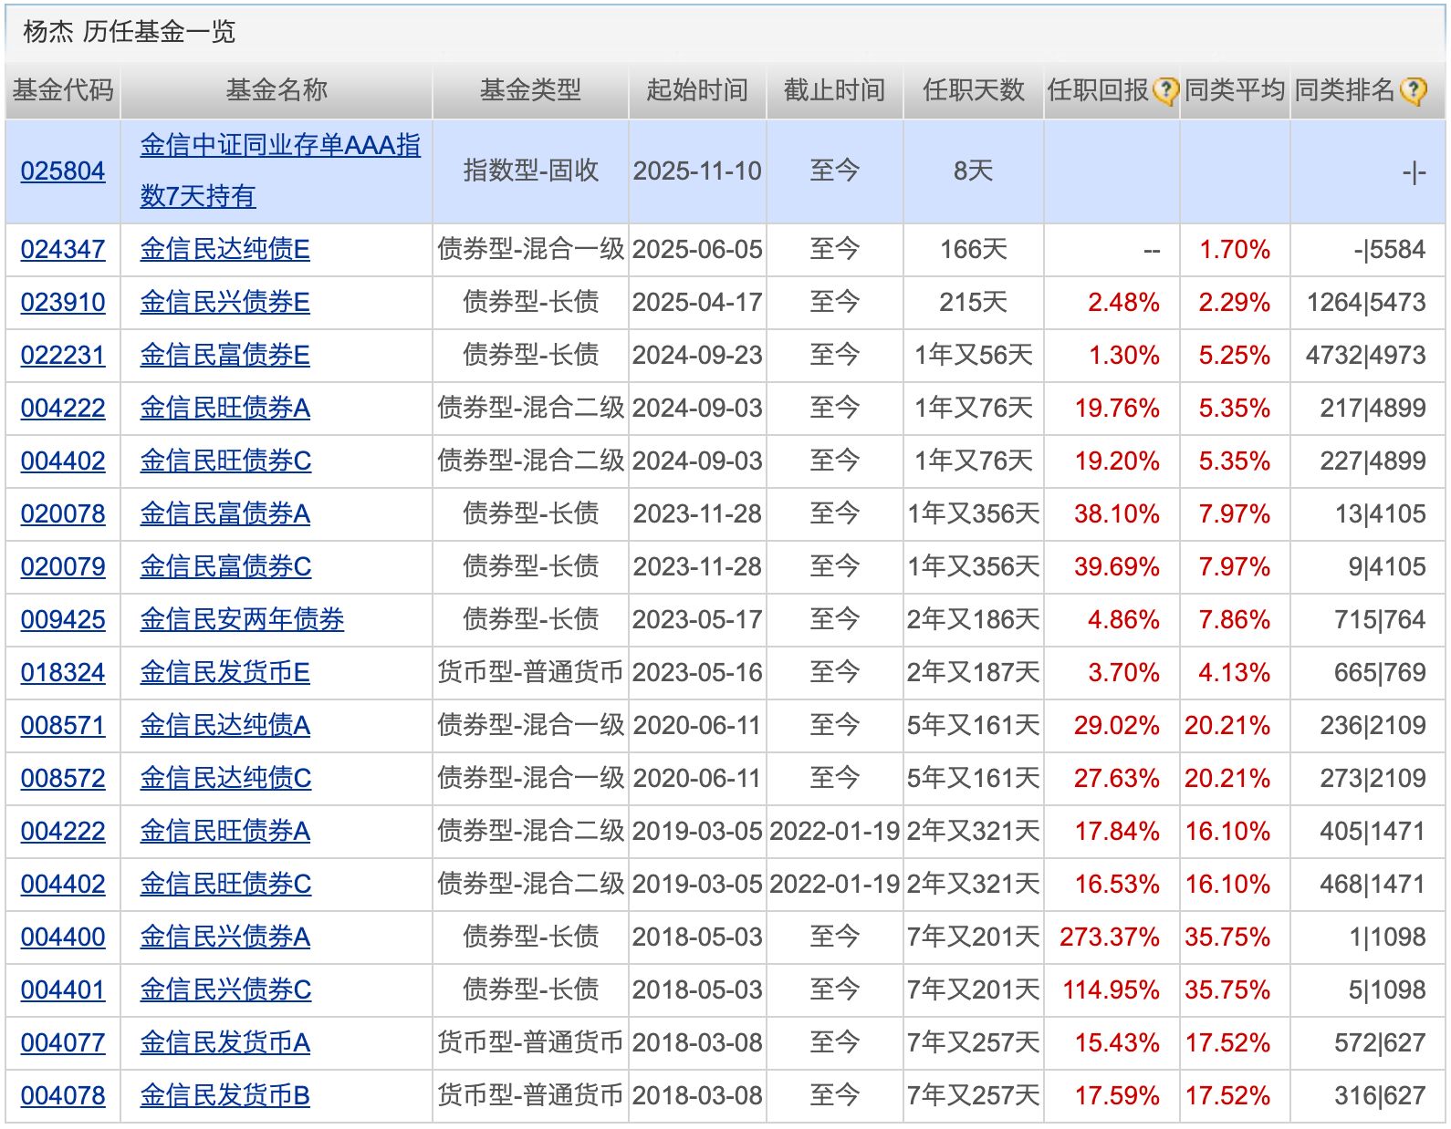Click the 指数型-固收 fund type cell
Screen dimensions: 1451x1129
(531, 171)
